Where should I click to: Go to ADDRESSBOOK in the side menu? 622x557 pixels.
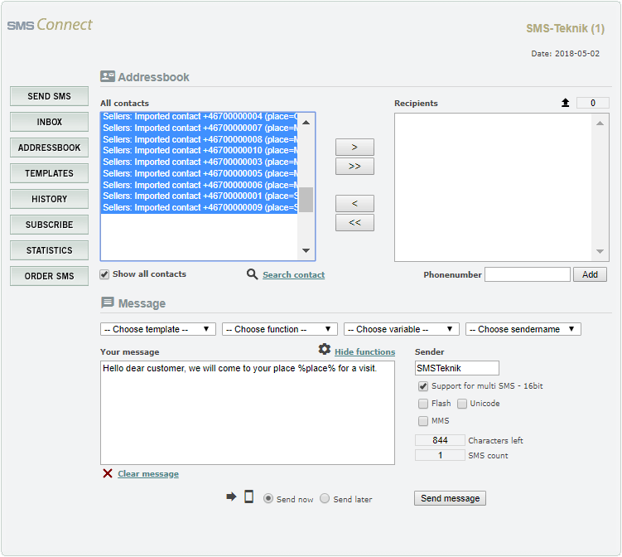point(49,148)
